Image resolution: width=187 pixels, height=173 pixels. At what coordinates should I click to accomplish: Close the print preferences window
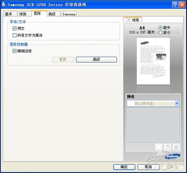coord(182,5)
